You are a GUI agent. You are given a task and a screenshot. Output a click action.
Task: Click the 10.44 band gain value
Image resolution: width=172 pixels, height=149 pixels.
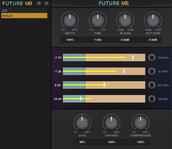[x=58, y=99]
